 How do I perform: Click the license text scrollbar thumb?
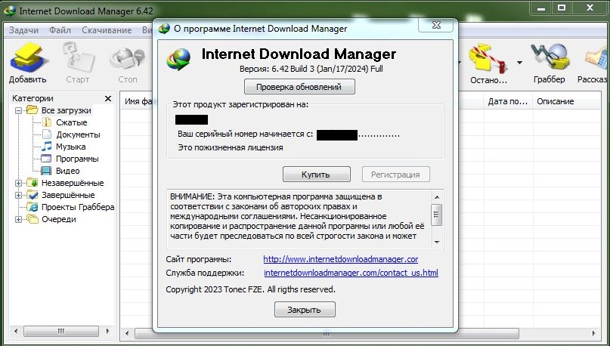(437, 215)
